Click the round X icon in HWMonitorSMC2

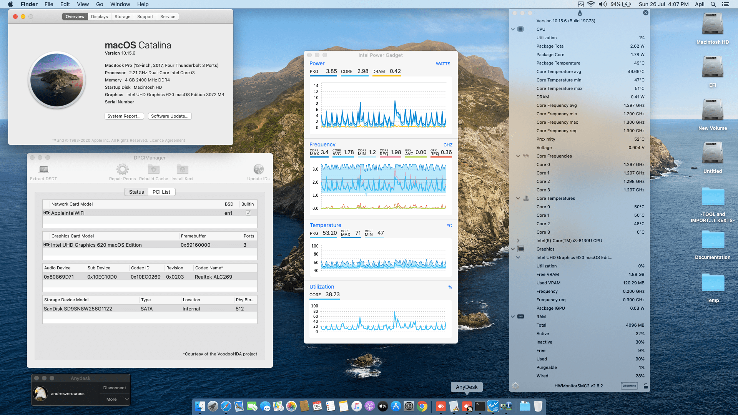[645, 13]
